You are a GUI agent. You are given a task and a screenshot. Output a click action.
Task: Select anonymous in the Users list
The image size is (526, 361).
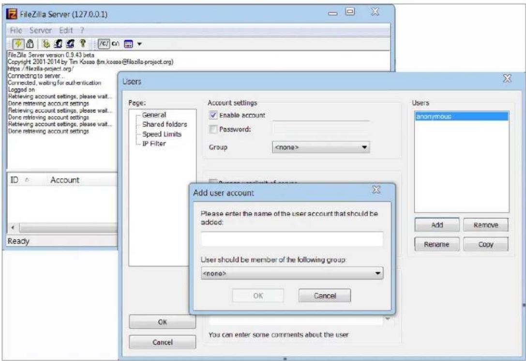click(x=462, y=116)
